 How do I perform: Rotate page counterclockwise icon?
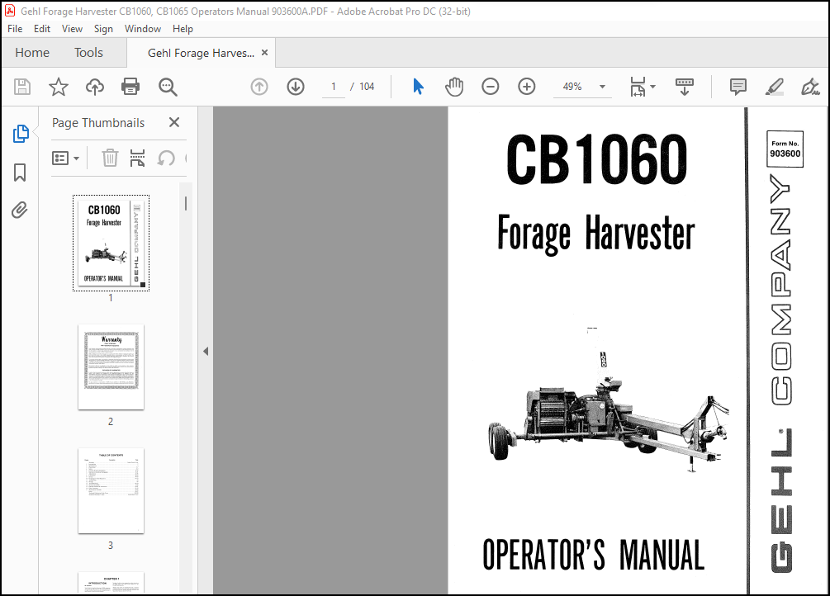[x=166, y=158]
